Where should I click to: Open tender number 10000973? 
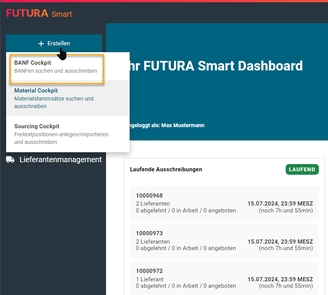point(149,233)
